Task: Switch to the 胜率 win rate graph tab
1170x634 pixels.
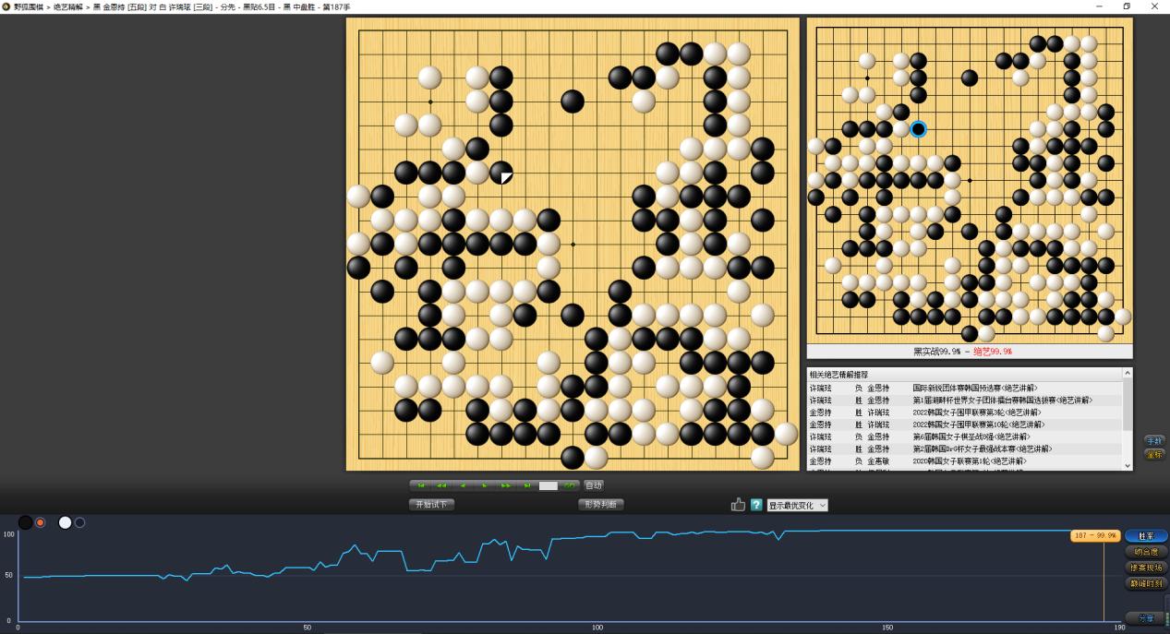Action: point(1145,535)
